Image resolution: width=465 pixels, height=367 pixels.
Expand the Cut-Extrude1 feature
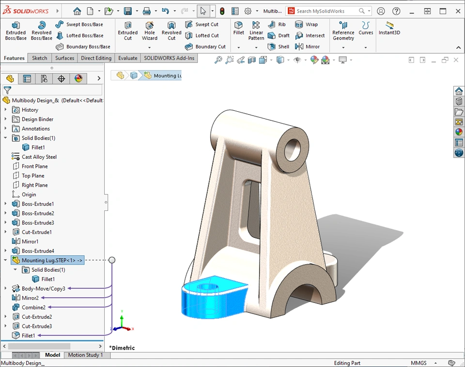[5, 232]
